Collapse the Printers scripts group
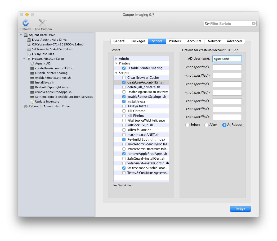 (x=116, y=63)
